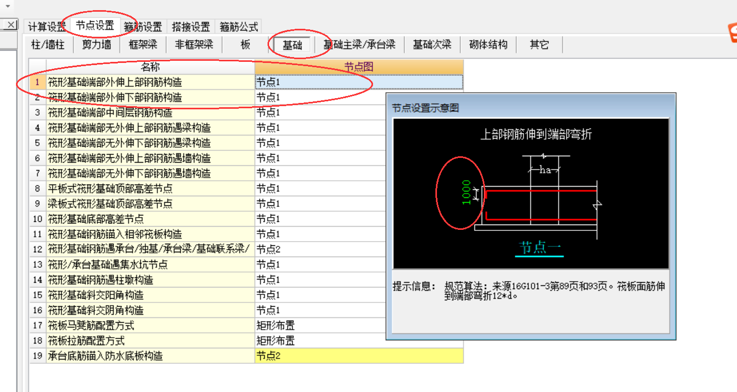Screen dimensions: 737x392
Task: Click 节点1 cell for 遇柱墩构造 row
Action: pyautogui.click(x=321, y=280)
